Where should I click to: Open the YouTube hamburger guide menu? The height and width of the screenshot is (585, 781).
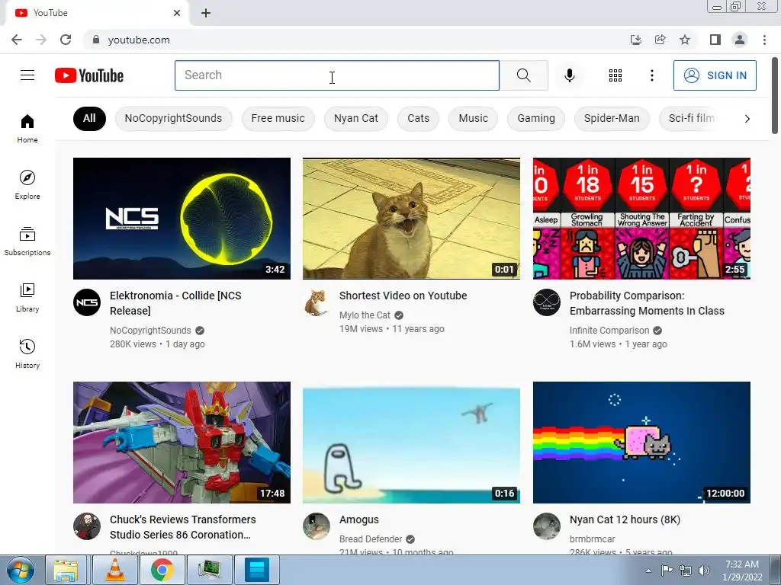point(27,75)
